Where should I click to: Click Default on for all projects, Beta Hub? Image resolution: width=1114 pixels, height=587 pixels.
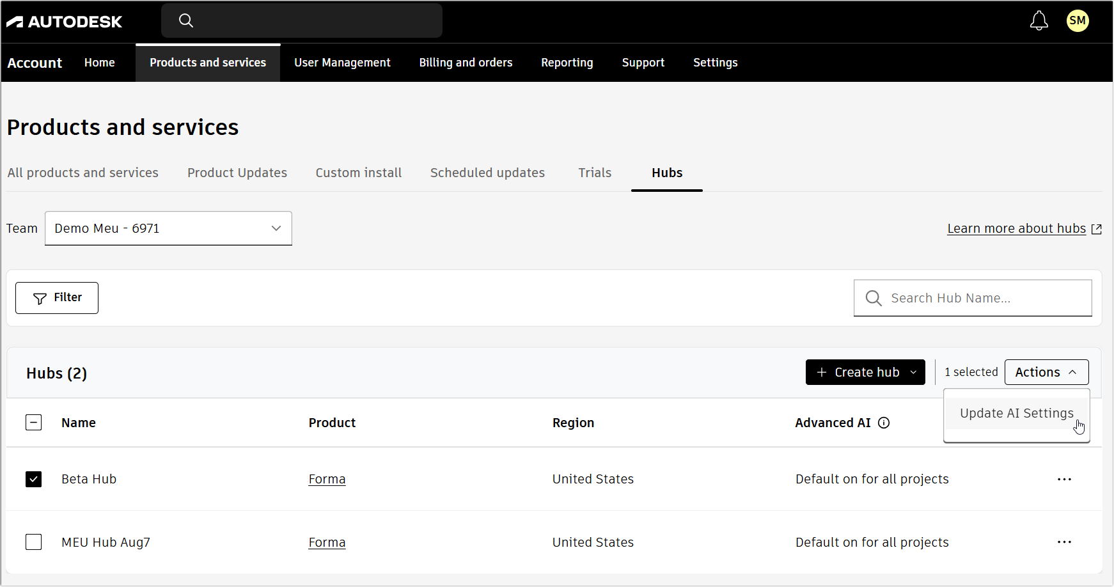click(872, 479)
